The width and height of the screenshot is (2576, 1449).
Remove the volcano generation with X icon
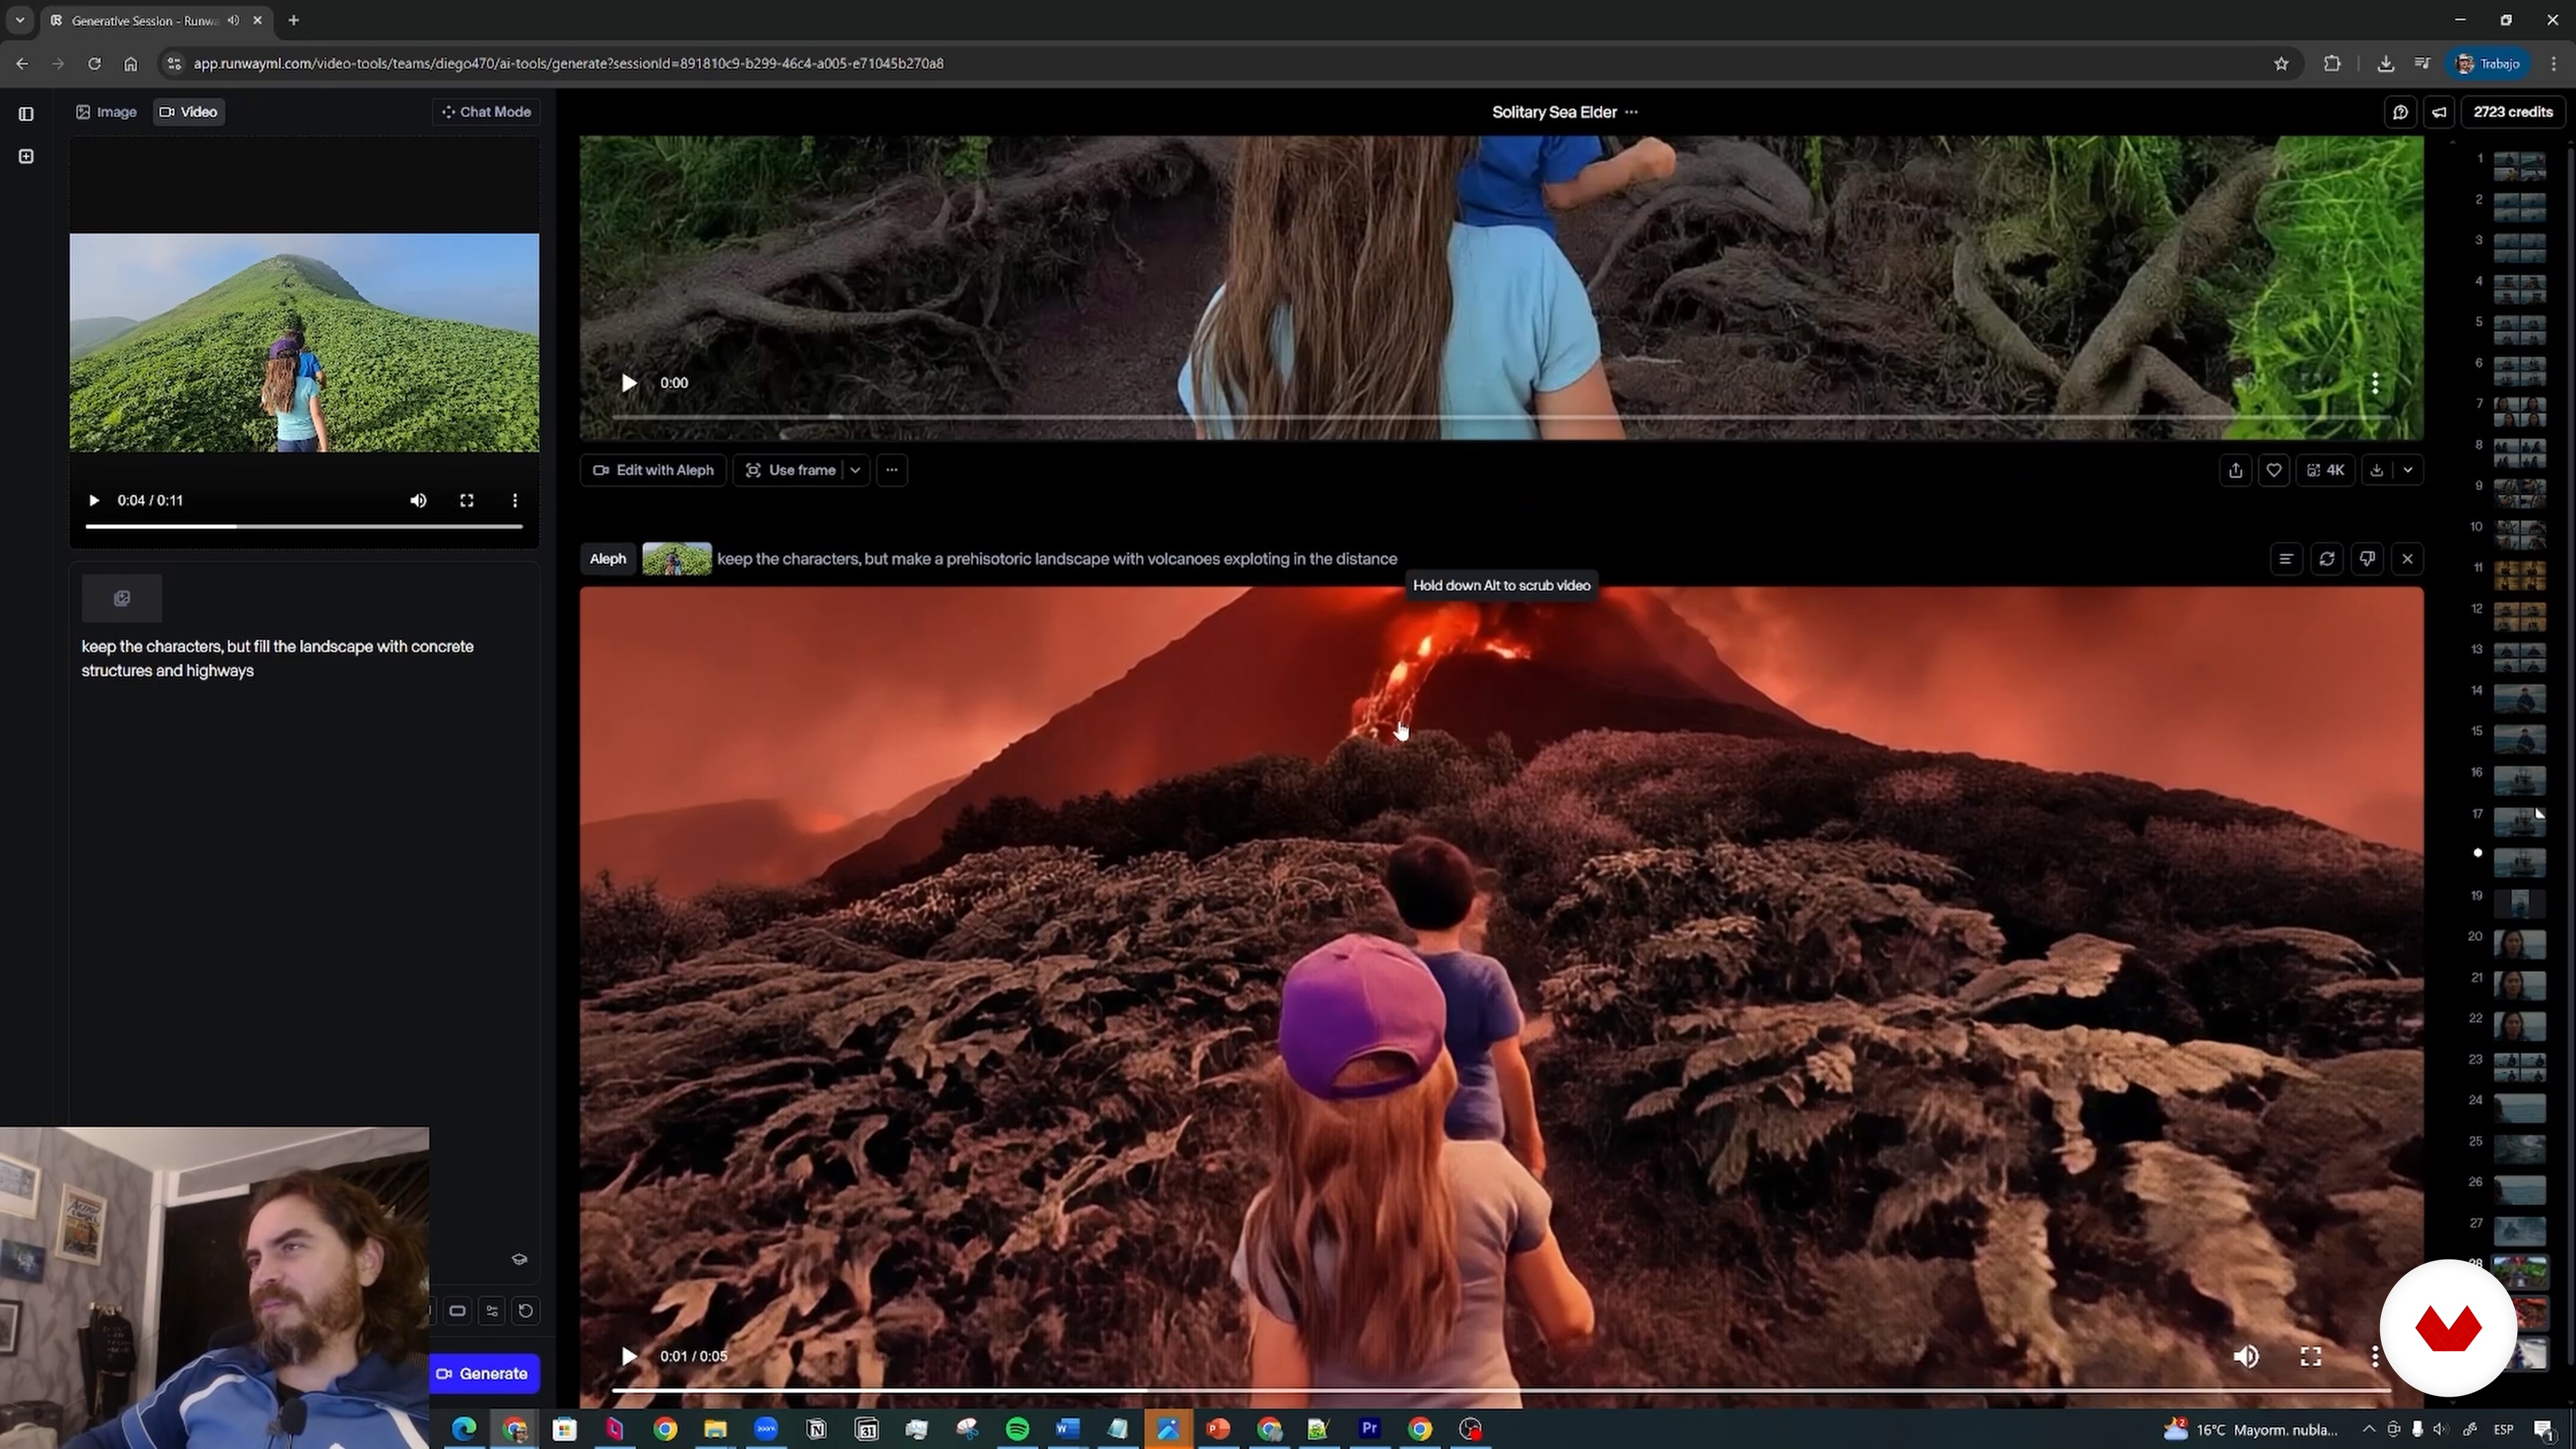coord(2408,559)
